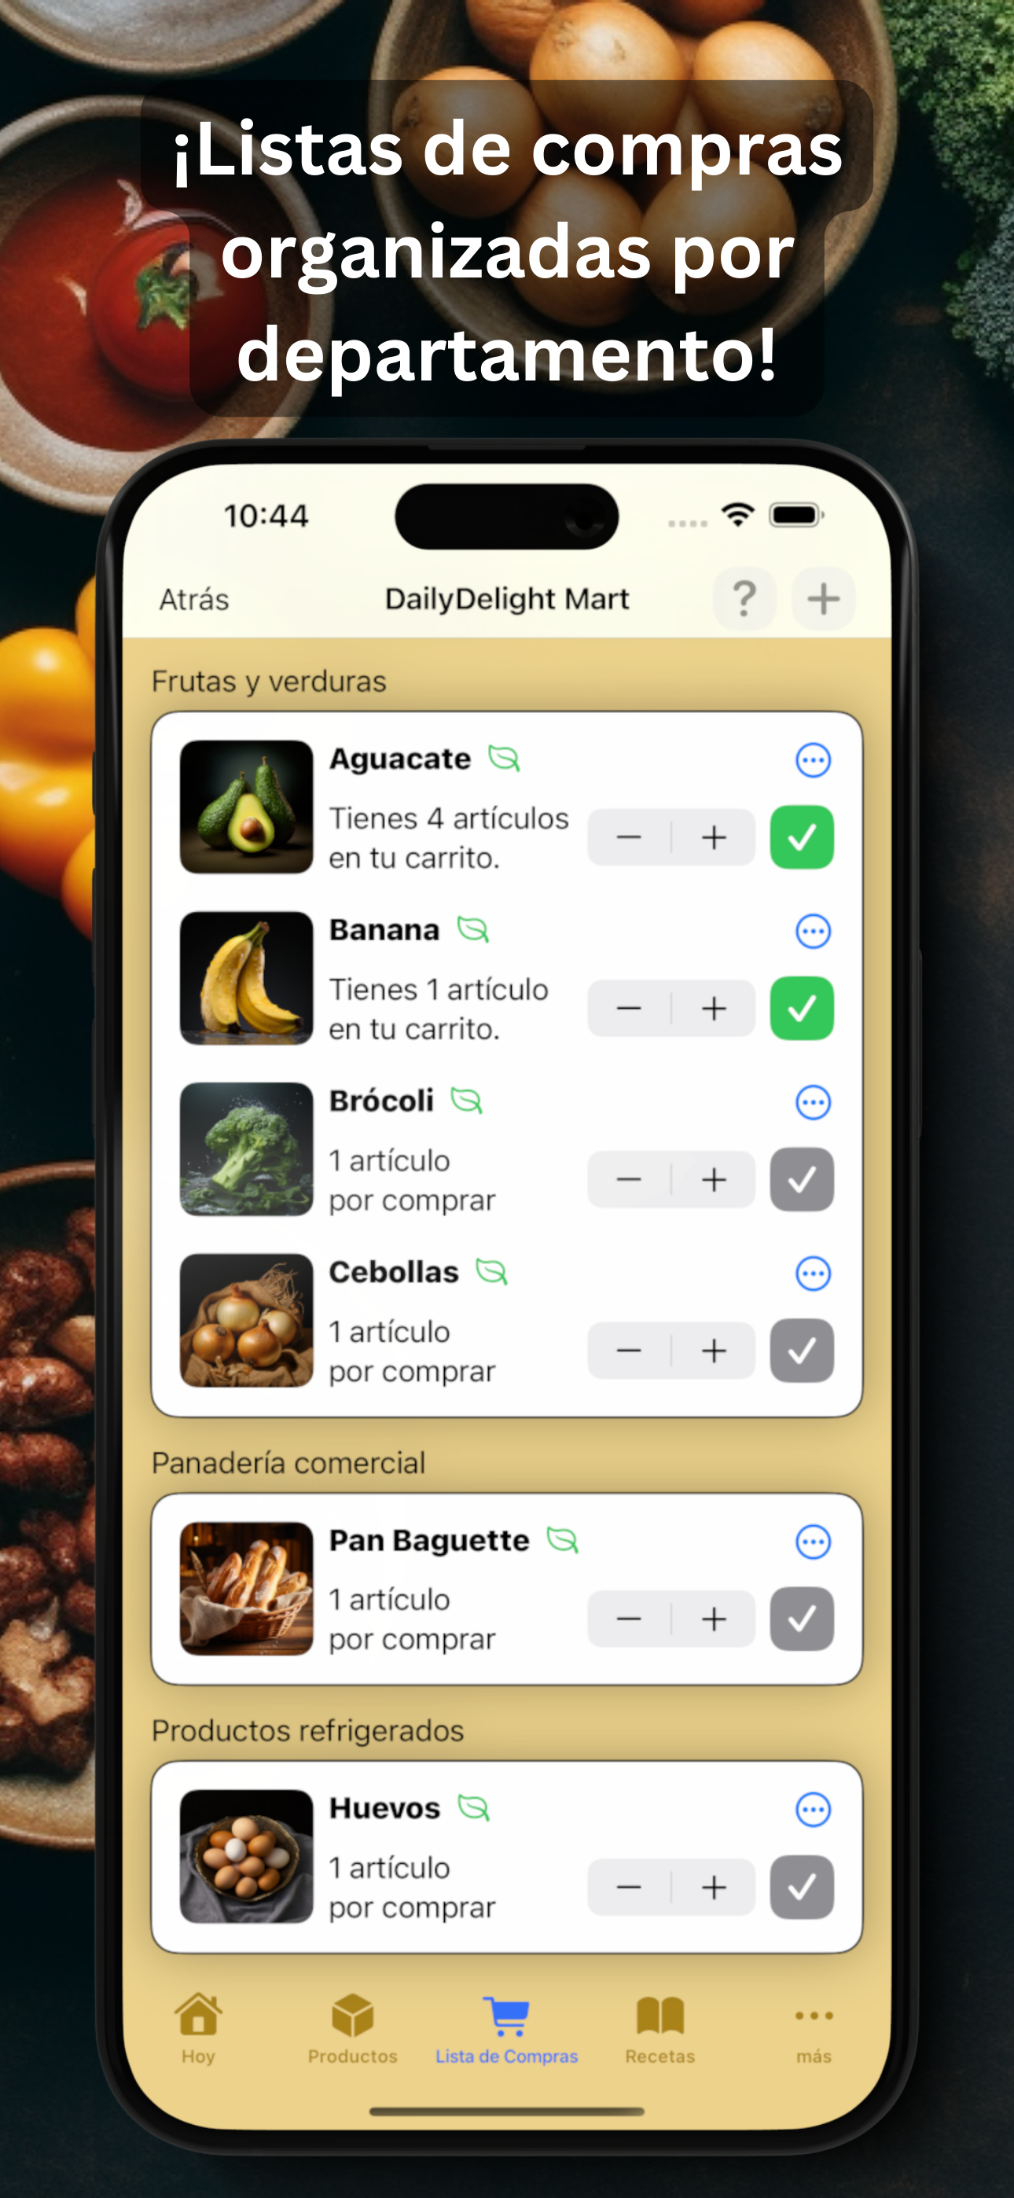
Task: Open more options for Cebollas
Action: 813,1273
